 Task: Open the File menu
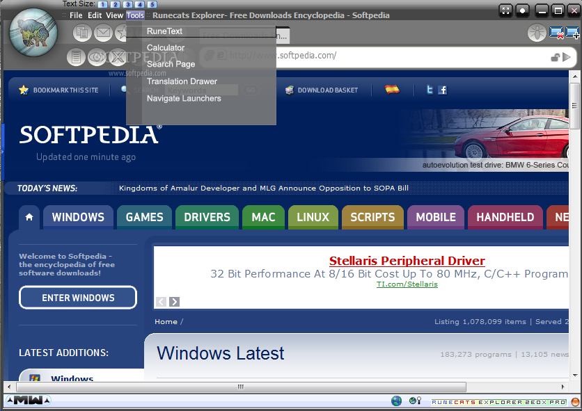[76, 15]
